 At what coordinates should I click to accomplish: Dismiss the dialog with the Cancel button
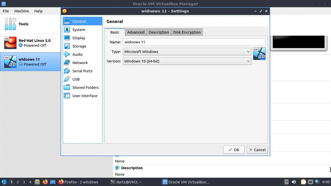(257, 150)
